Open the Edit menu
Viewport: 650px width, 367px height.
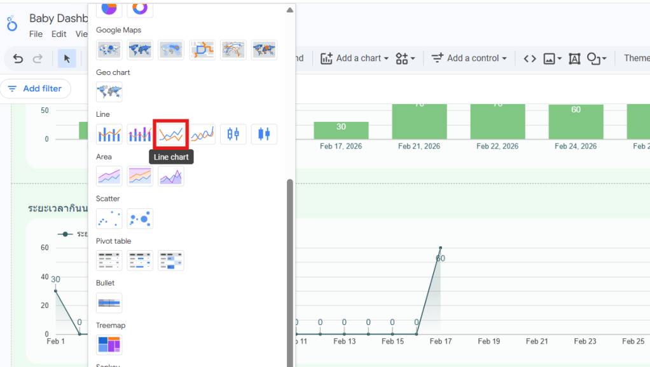(x=59, y=34)
